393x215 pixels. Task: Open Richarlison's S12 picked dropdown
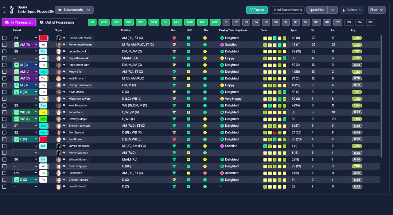[25, 173]
